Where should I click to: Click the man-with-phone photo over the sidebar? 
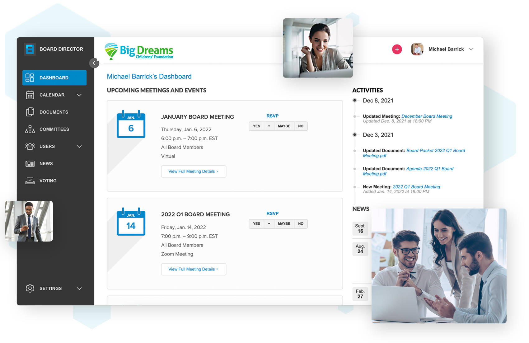29,221
